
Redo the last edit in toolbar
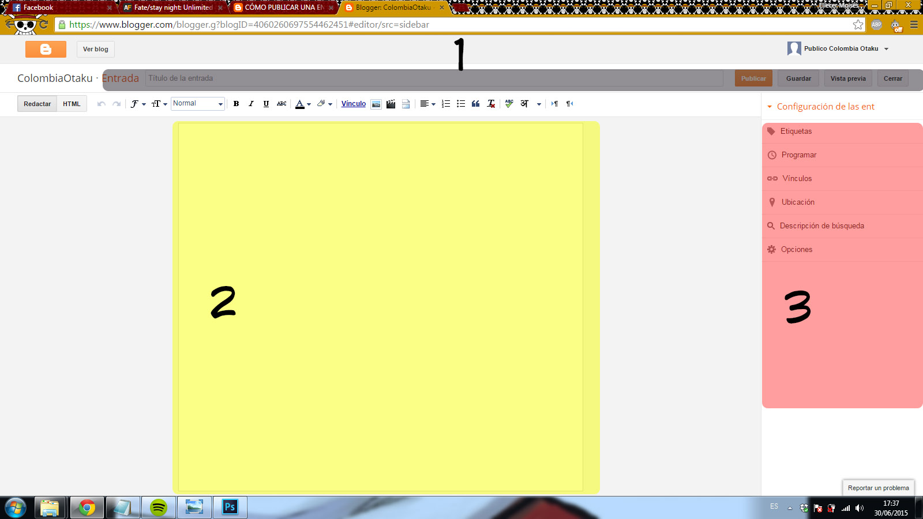pos(117,104)
